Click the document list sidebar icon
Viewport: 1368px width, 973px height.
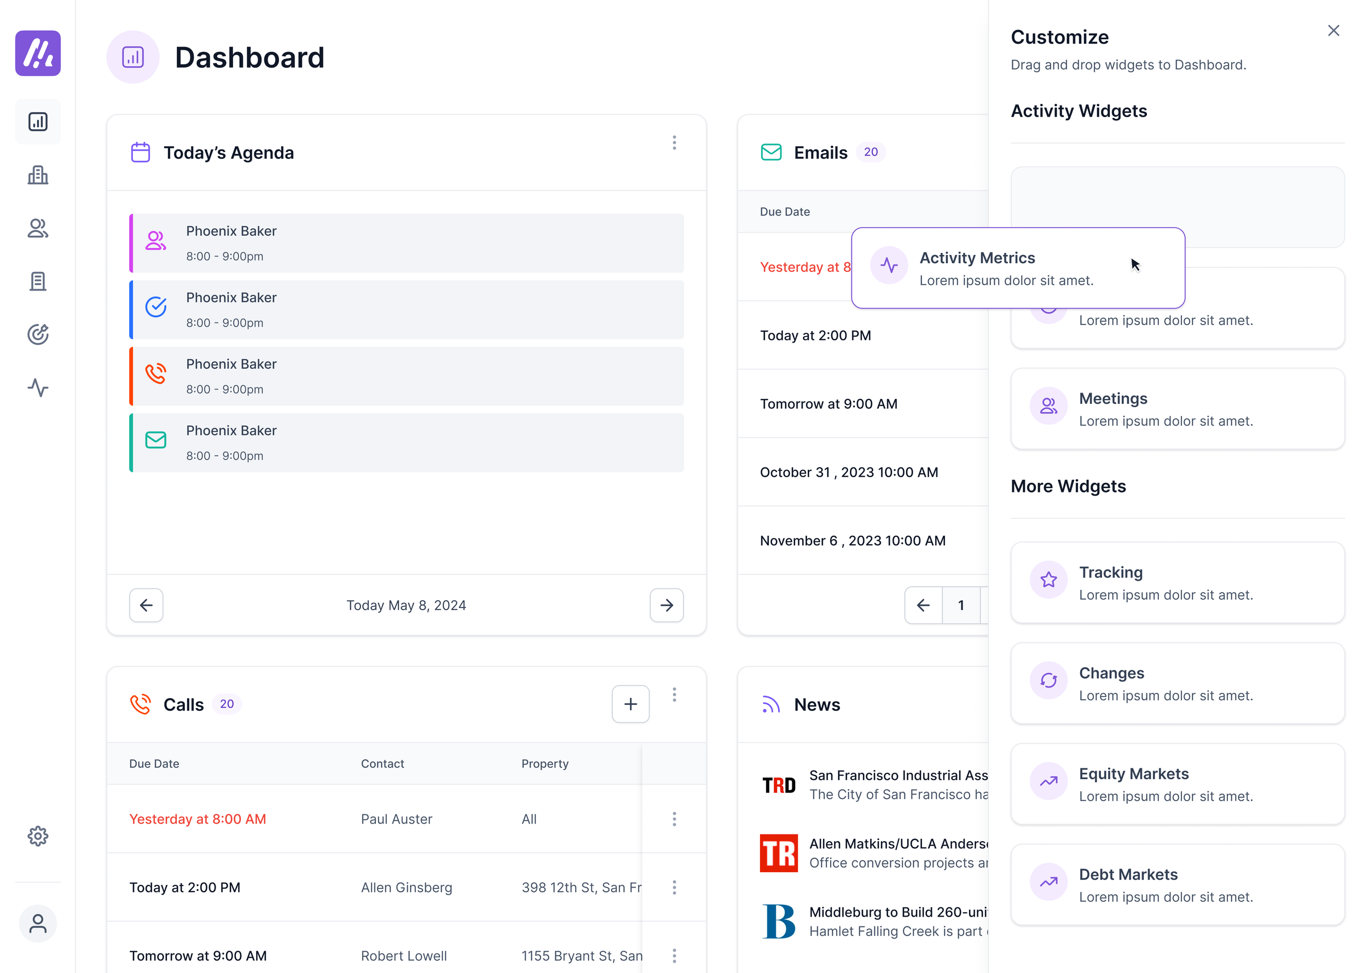(38, 281)
